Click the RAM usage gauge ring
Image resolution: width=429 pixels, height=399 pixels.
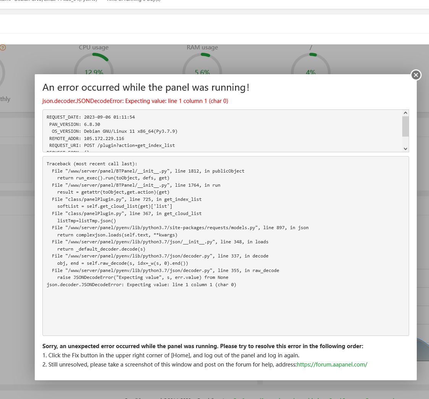pos(202,64)
